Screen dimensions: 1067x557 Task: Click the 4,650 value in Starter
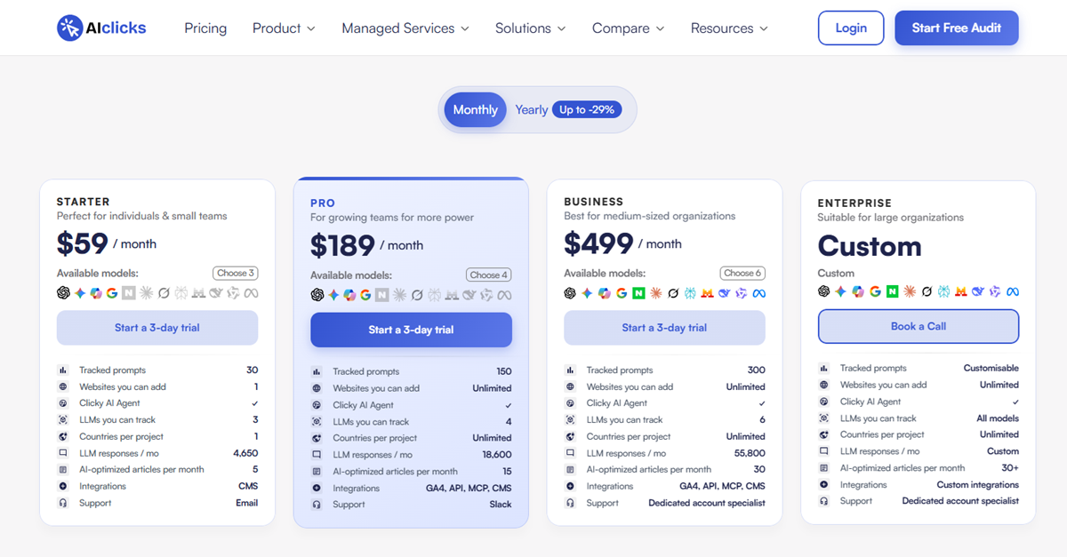[245, 453]
